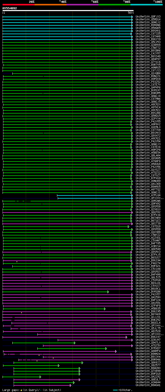Select label UniRef100_Q41368
This screenshot has width=165, height=392.
(x=148, y=184)
